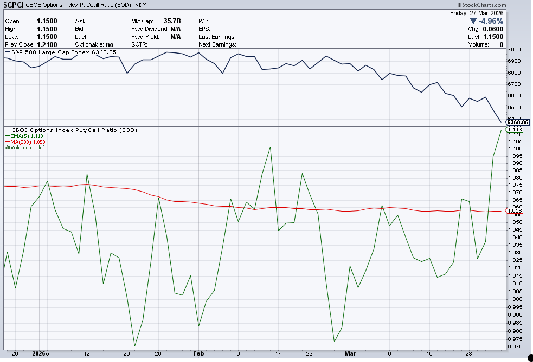Click the Last Earnings: label

(x=217, y=37)
